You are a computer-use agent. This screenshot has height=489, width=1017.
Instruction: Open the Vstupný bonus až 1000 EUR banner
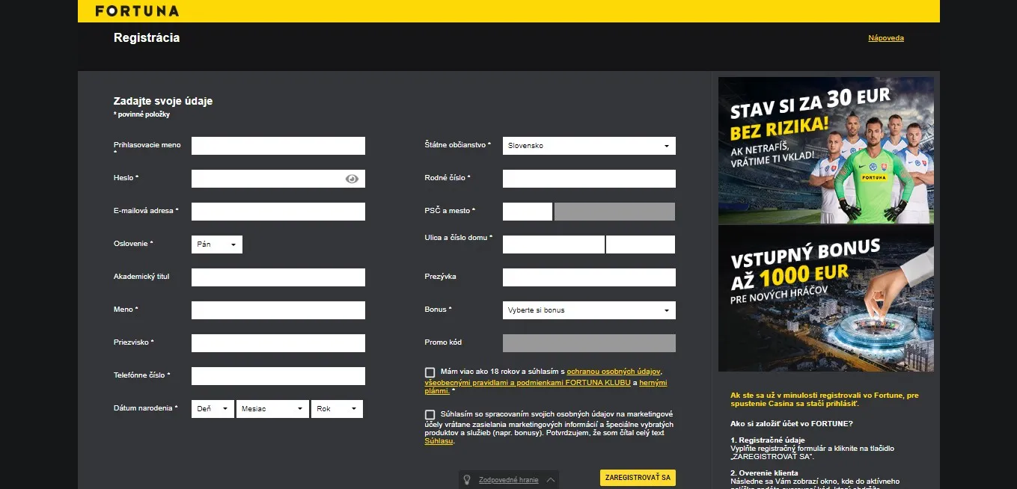826,298
